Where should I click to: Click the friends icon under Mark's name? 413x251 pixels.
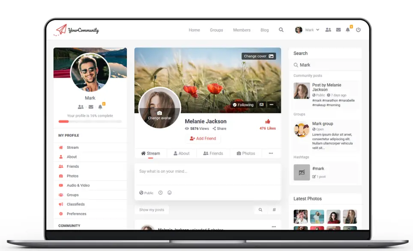point(81,107)
